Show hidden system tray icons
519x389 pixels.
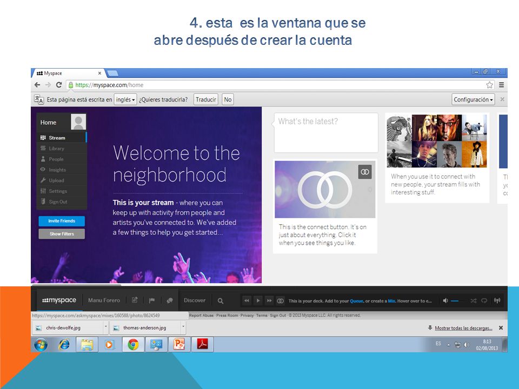449,345
